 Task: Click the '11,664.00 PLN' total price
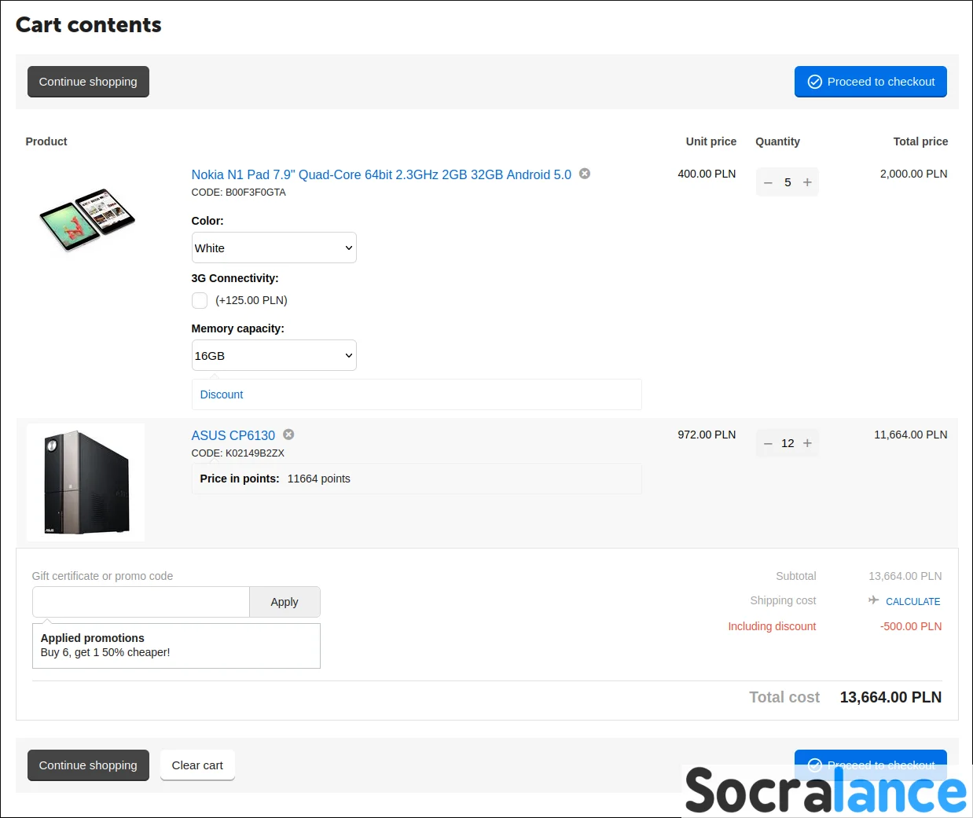click(911, 435)
